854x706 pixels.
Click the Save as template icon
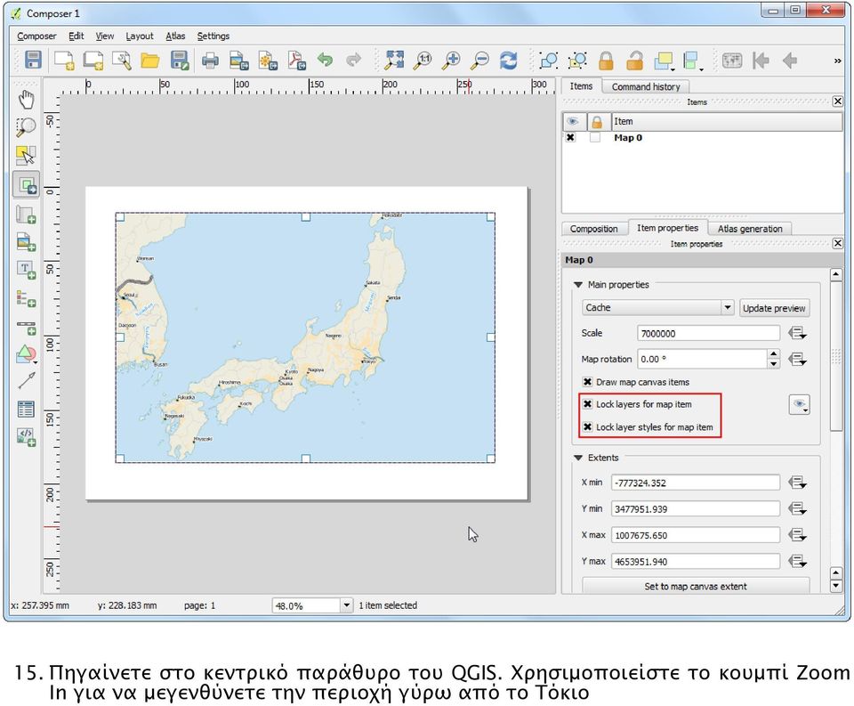tap(179, 60)
